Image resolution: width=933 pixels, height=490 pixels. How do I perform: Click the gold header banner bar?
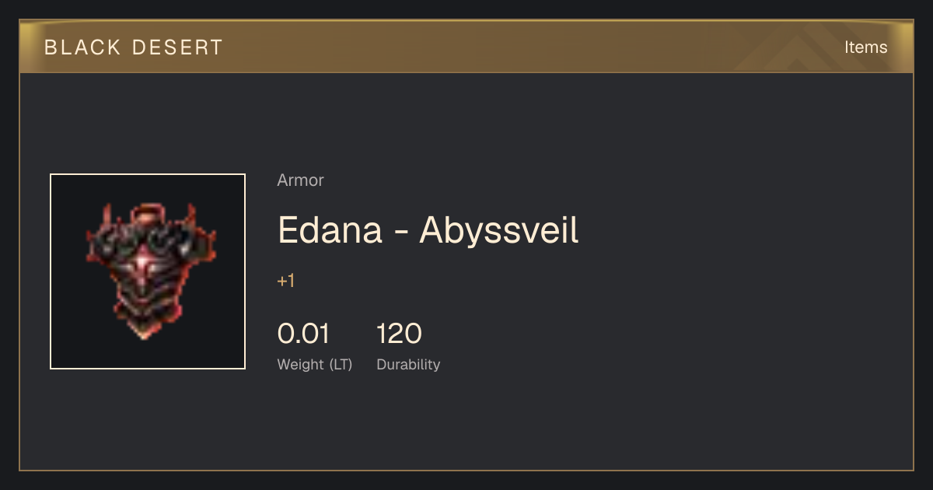tap(466, 47)
